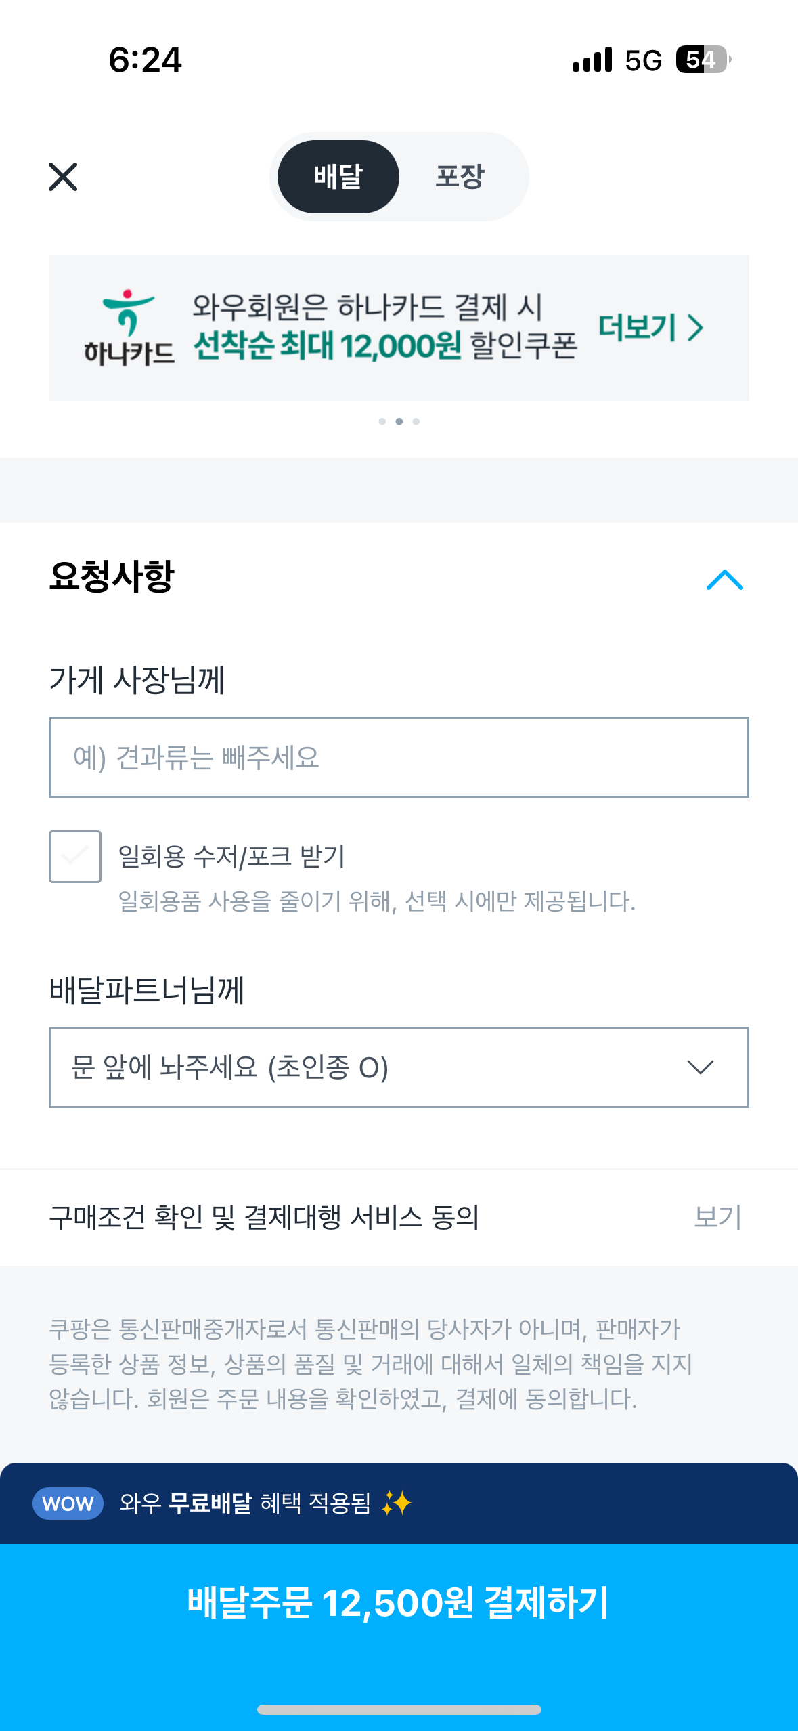Screen dimensions: 798x1731
Task: Switch to the 배달 delivery tab
Action: 338,177
